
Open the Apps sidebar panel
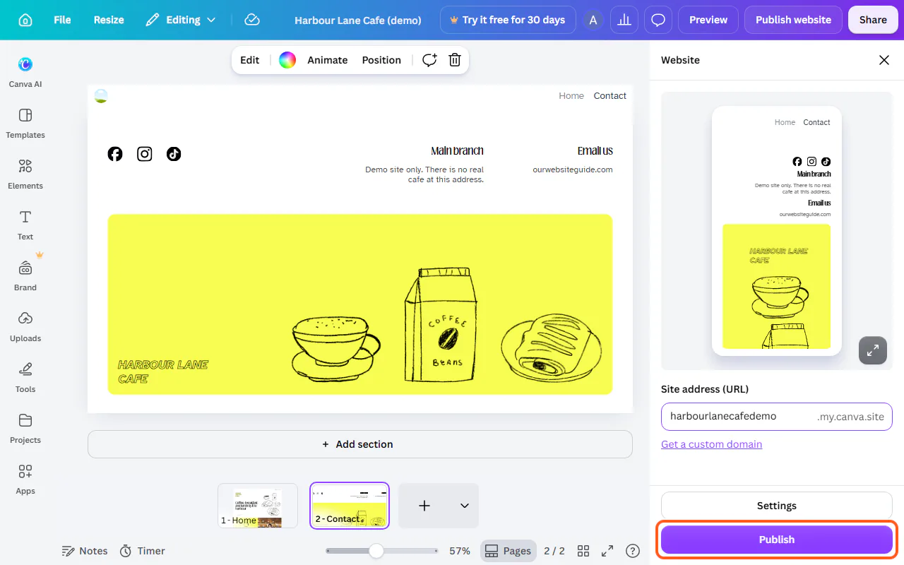point(25,479)
